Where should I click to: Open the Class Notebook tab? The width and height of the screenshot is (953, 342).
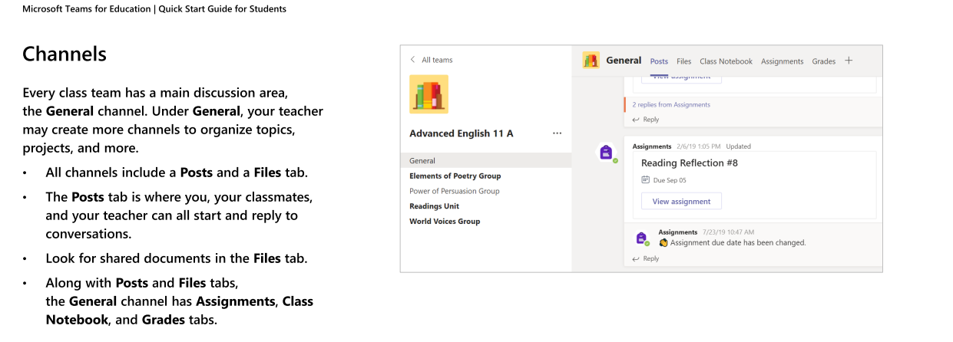(726, 61)
